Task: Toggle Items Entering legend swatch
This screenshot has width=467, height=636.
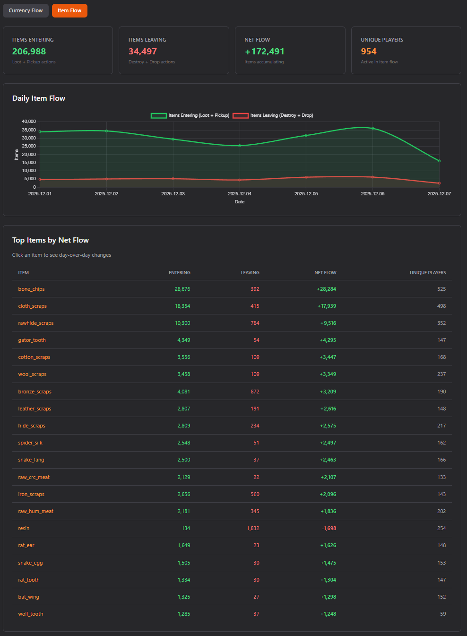Action: tap(158, 115)
